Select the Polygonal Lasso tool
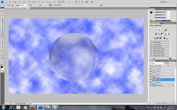 (2, 16)
